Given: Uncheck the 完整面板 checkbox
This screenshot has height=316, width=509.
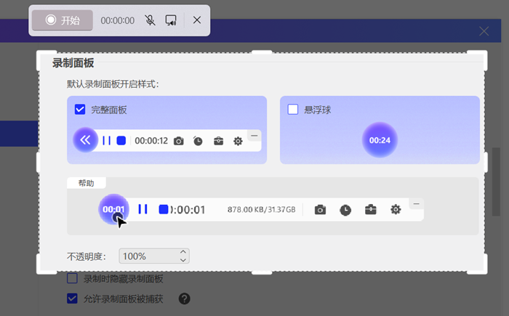Looking at the screenshot, I should pos(80,110).
